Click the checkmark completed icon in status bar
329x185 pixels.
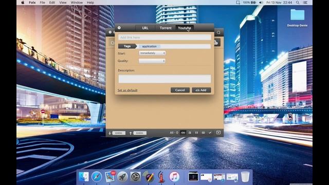coord(210,133)
